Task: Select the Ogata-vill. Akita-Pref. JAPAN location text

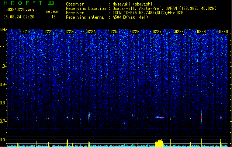Action: [165, 8]
